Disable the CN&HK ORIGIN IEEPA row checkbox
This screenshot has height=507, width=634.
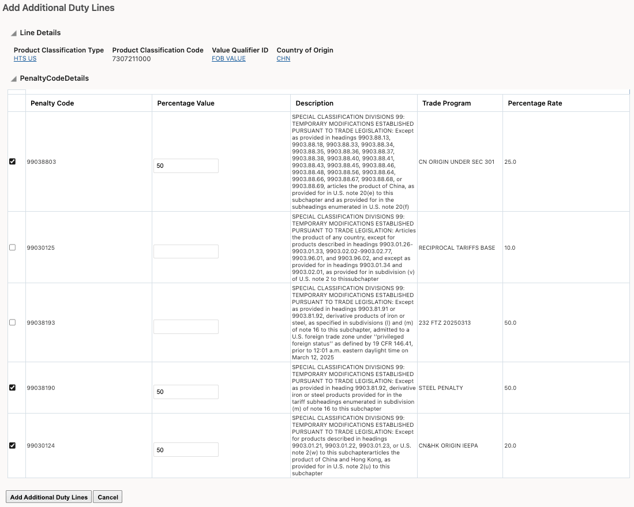(x=12, y=445)
